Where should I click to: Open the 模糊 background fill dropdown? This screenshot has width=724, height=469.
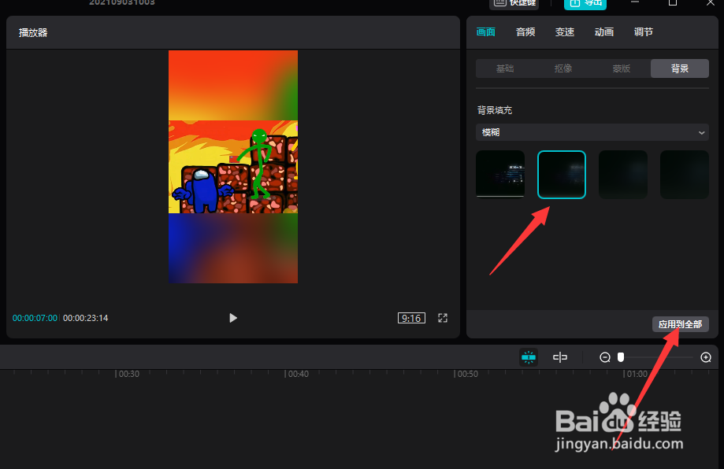[592, 132]
